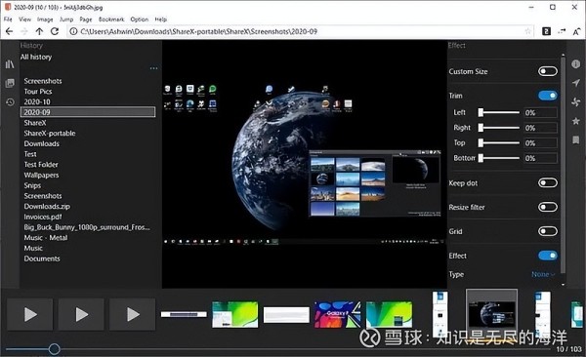The width and height of the screenshot is (586, 357).
Task: Switch on the Keep dot toggle
Action: 548,183
